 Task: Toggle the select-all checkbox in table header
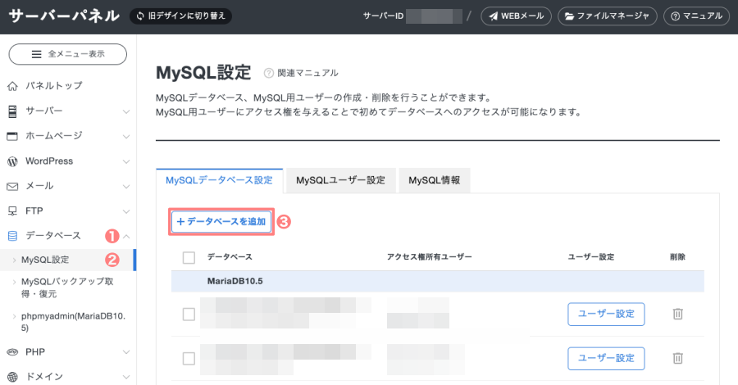189,257
